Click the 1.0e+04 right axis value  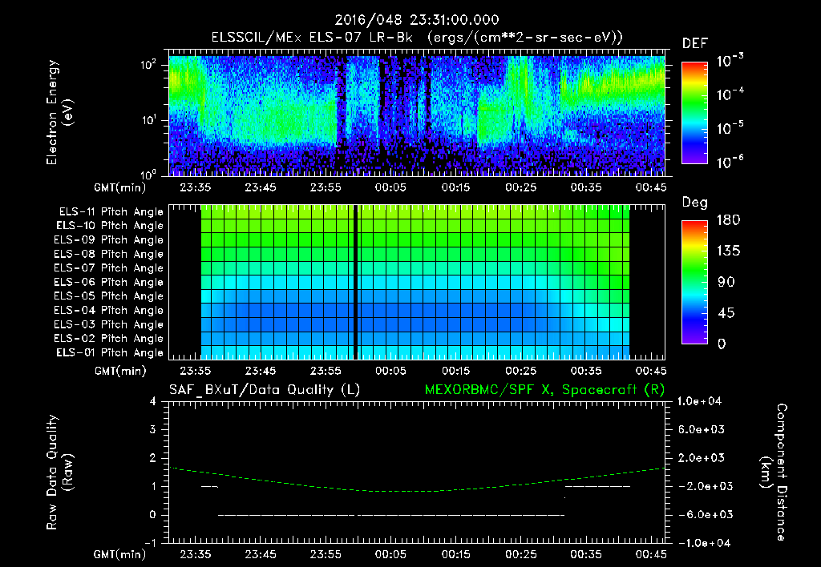click(699, 402)
